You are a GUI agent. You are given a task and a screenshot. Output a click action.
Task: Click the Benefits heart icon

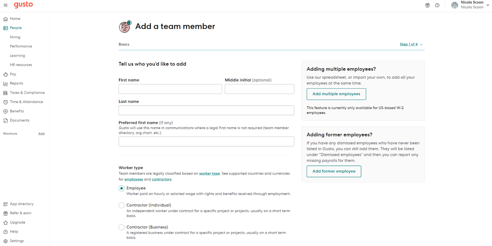(x=6, y=111)
